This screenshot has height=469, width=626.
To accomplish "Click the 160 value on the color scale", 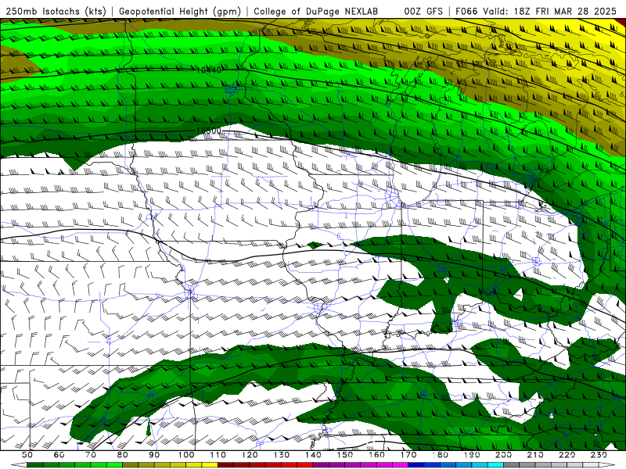I will [x=376, y=455].
